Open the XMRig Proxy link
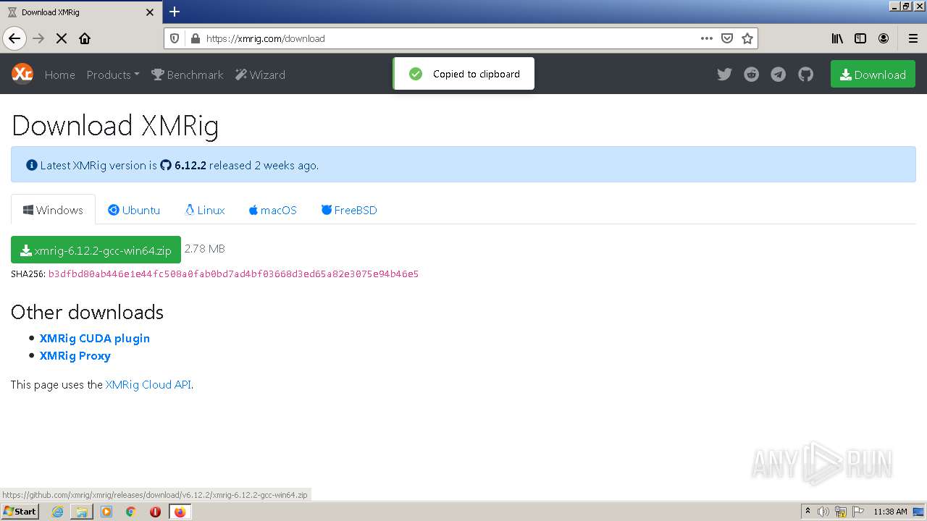Image resolution: width=927 pixels, height=521 pixels. pyautogui.click(x=75, y=355)
